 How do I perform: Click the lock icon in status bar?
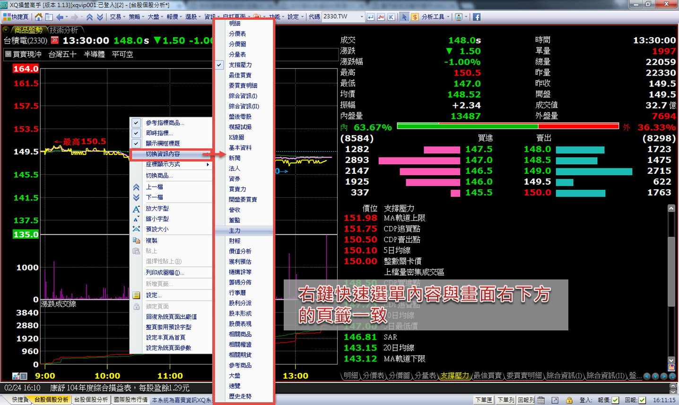(x=570, y=400)
